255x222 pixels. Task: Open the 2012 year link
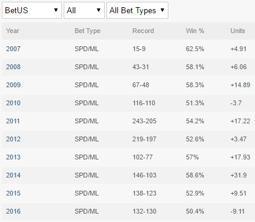point(13,139)
